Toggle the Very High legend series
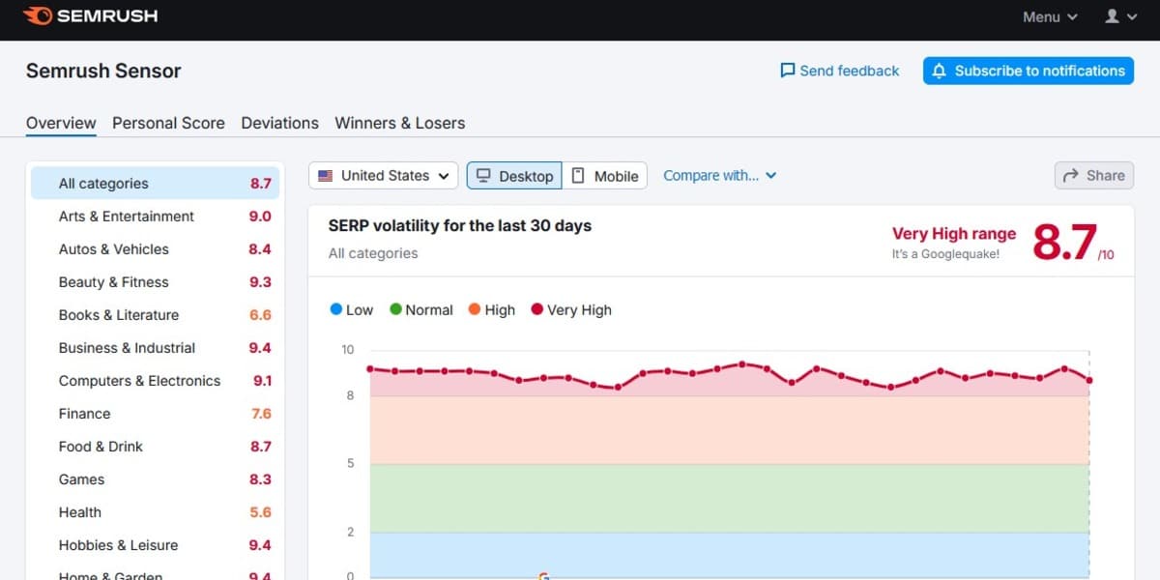Image resolution: width=1160 pixels, height=580 pixels. 571,309
